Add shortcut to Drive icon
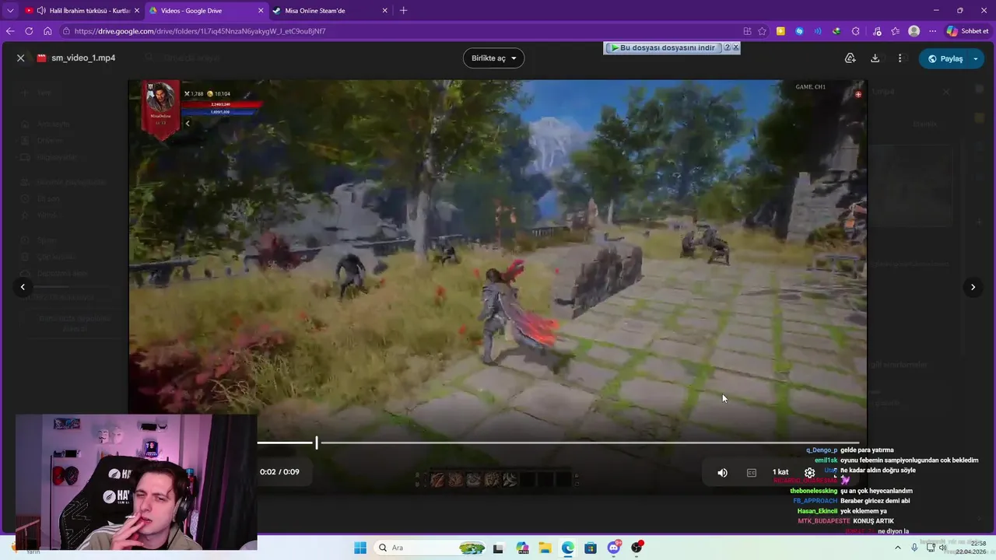 click(850, 58)
